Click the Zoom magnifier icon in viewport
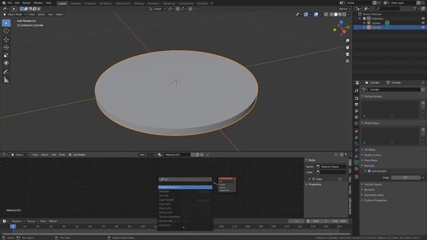Image resolution: width=427 pixels, height=240 pixels. click(x=348, y=41)
